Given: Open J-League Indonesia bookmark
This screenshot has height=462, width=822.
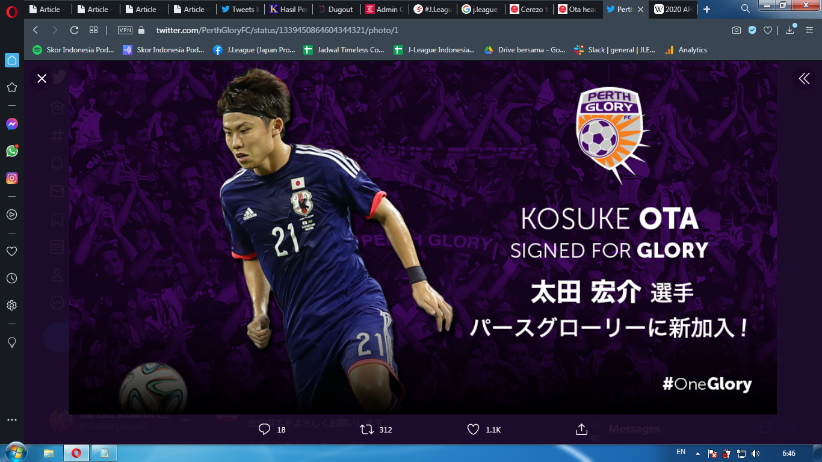Looking at the screenshot, I should click(434, 50).
